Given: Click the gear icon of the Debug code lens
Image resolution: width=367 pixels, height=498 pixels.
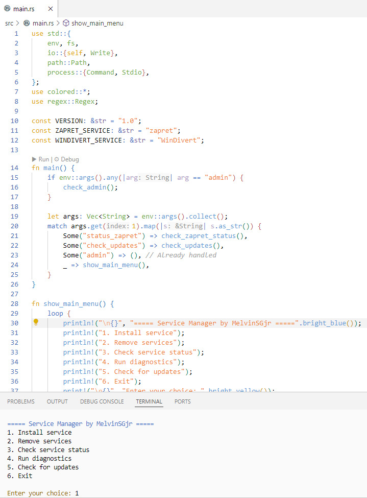Looking at the screenshot, I should tap(57, 159).
